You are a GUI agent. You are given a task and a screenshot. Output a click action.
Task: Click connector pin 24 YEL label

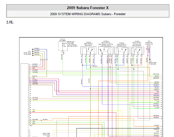click(x=34, y=109)
